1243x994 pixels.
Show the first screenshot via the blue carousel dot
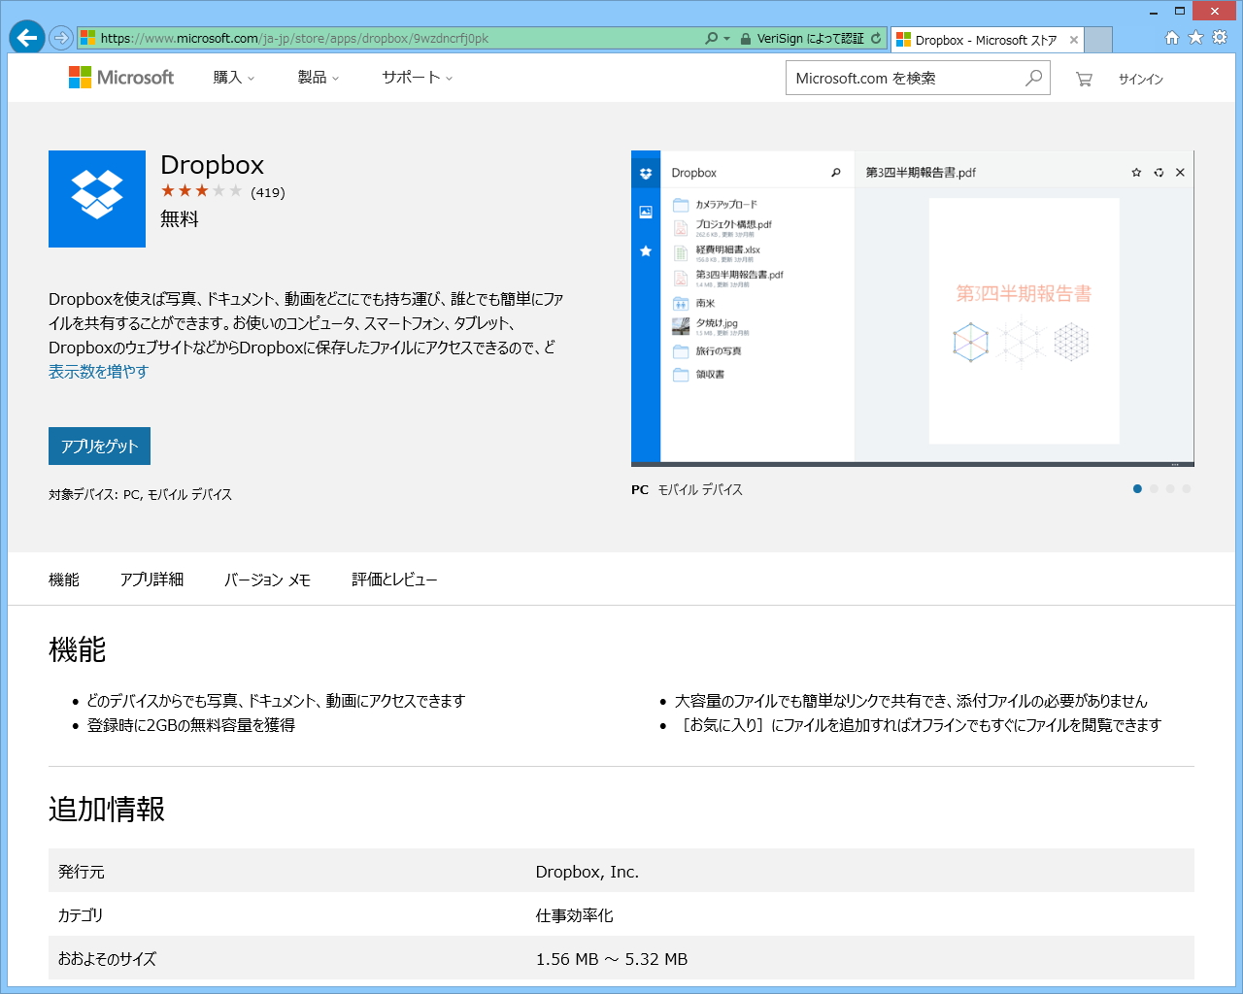coord(1137,489)
